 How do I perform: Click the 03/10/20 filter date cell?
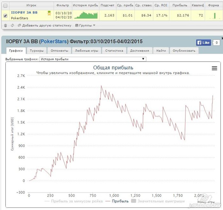click(64, 13)
